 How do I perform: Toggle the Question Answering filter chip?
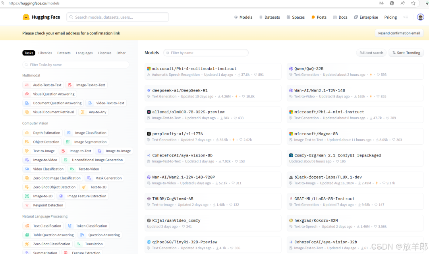[x=100, y=235]
